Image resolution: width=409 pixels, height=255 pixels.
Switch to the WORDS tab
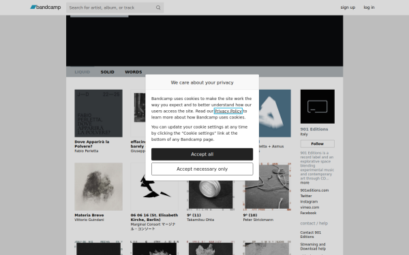coord(134,72)
